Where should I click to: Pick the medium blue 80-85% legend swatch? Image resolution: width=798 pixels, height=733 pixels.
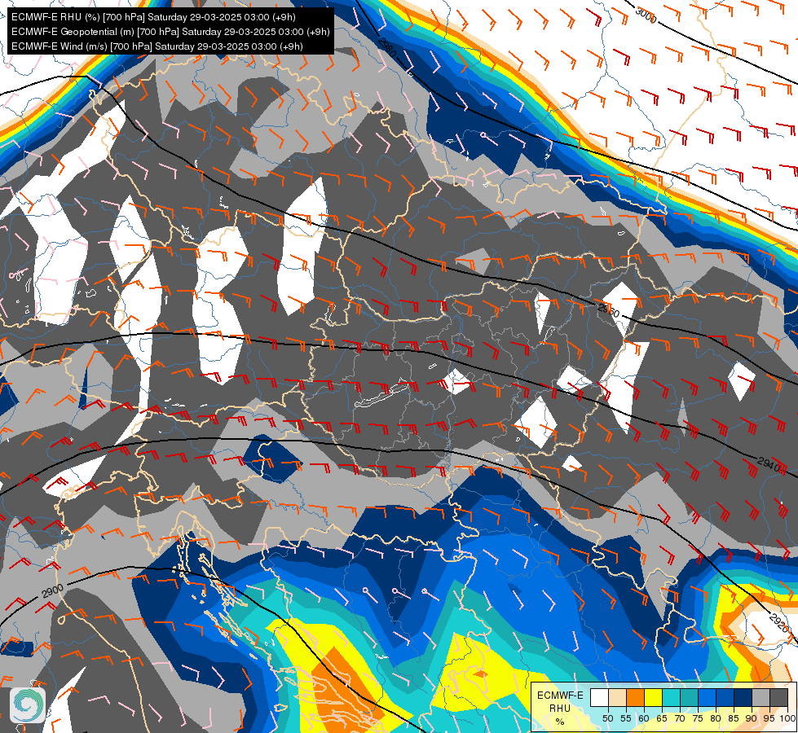(x=725, y=697)
